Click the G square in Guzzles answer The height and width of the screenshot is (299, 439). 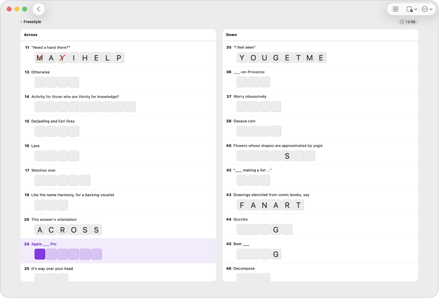276,230
